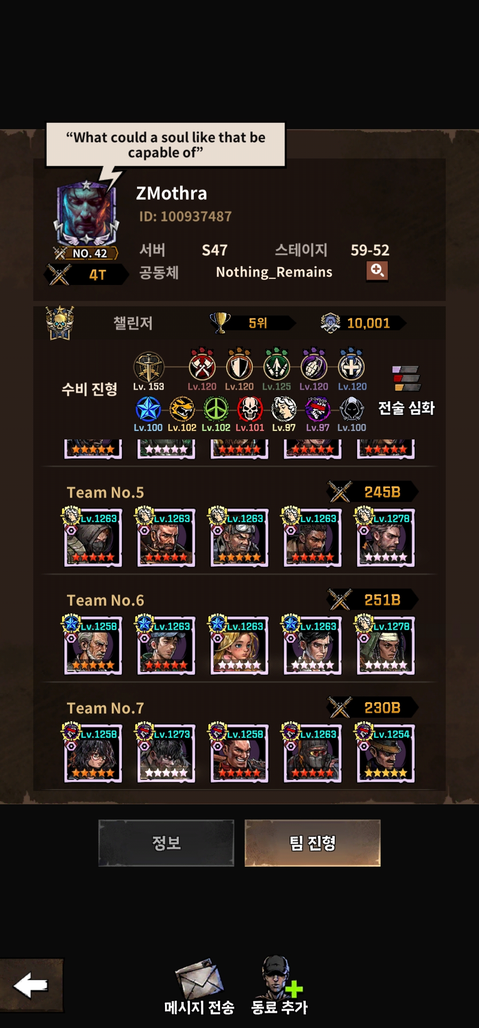The image size is (479, 1028).
Task: Tap the red crossed-axes Lv.120 badge
Action: 202,366
